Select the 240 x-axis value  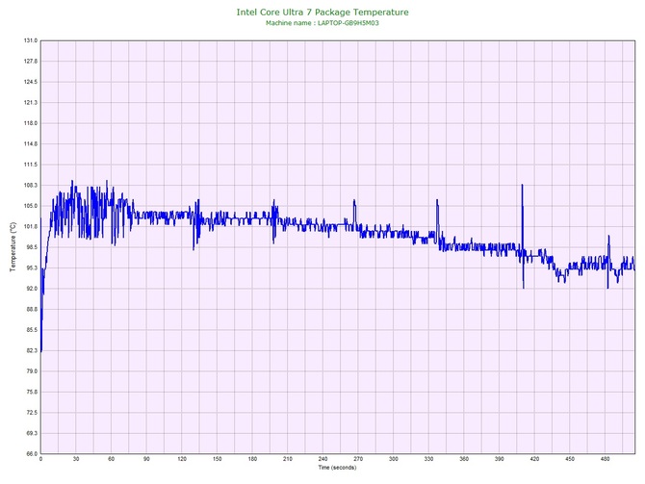point(322,459)
